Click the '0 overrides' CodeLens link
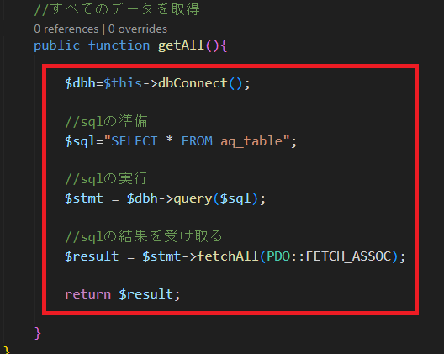Image resolution: width=444 pixels, height=354 pixels. pyautogui.click(x=138, y=29)
